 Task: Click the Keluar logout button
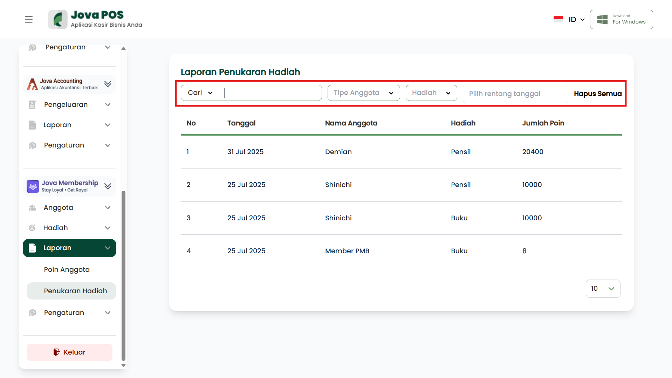pos(69,352)
